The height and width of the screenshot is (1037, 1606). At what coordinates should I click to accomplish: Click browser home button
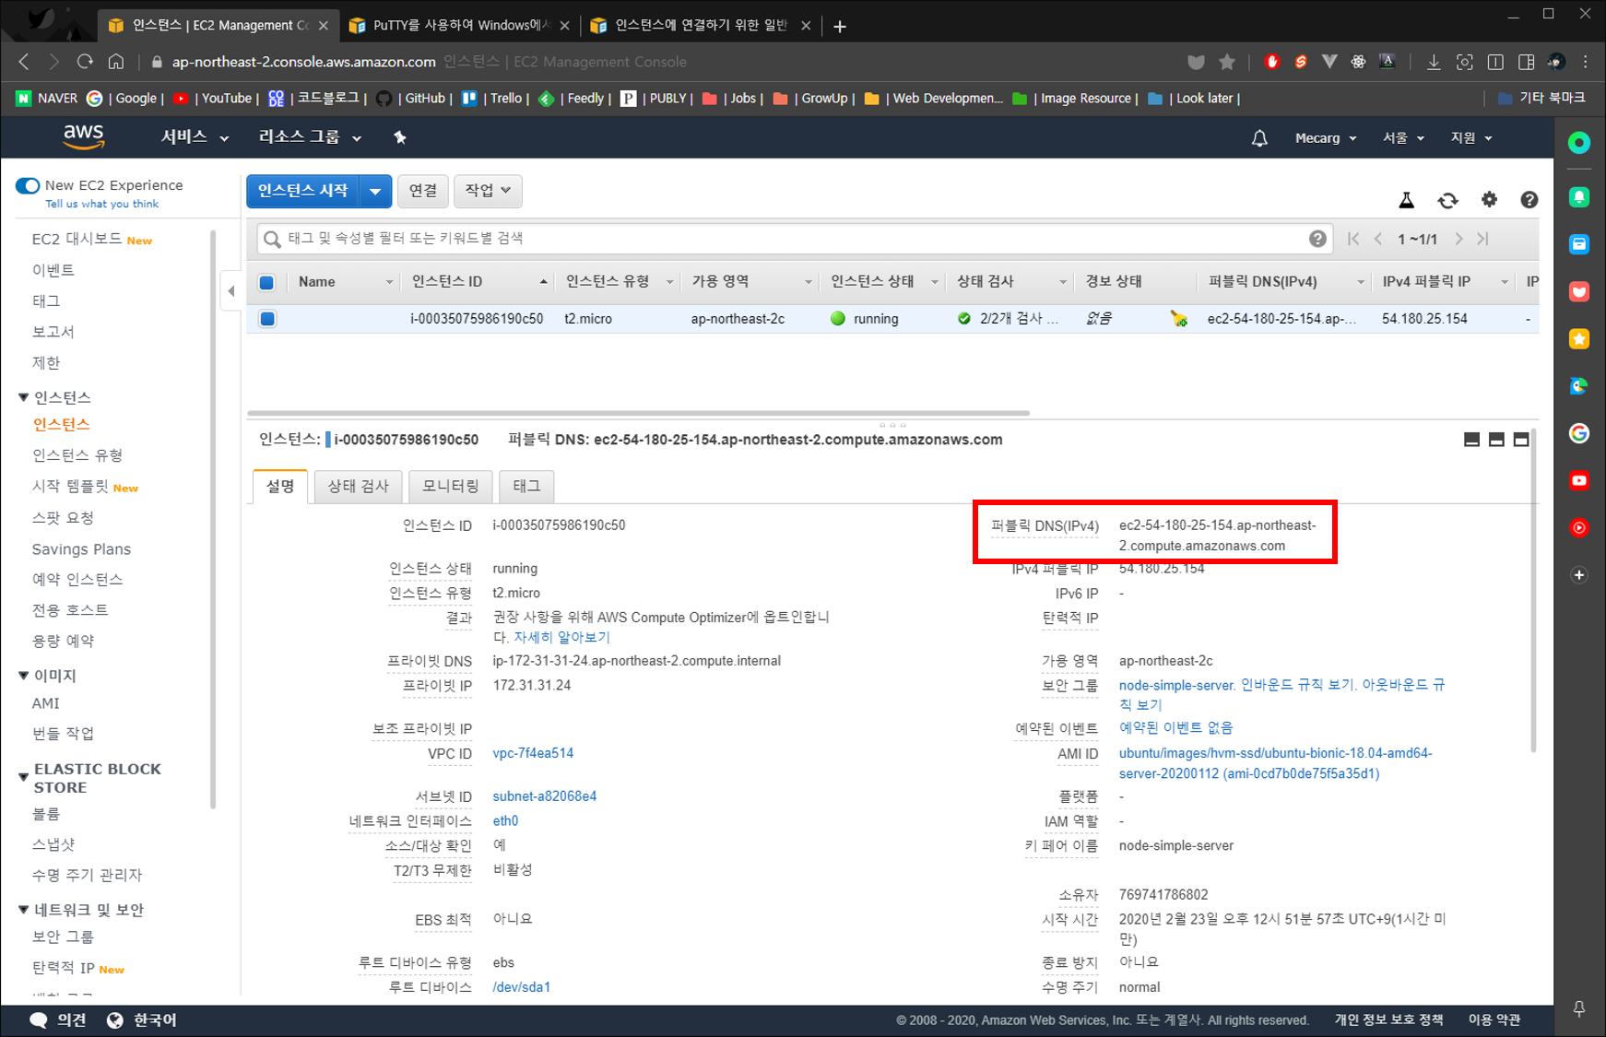116,62
